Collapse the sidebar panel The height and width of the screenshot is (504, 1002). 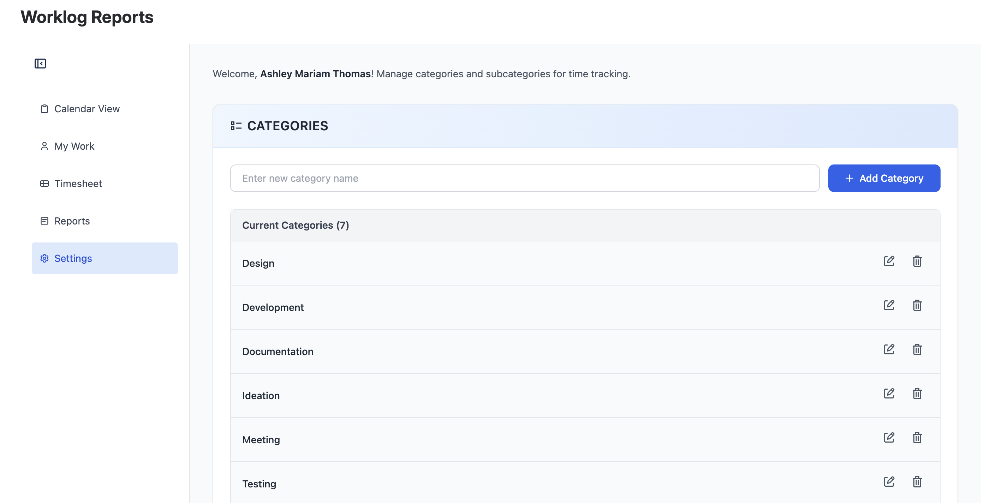pos(40,64)
